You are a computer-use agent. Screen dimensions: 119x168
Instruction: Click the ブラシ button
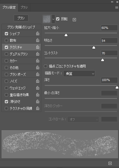(21, 18)
